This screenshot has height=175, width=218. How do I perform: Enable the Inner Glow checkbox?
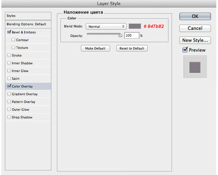[x=9, y=71]
